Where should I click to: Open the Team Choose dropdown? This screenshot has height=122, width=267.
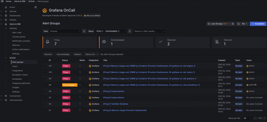point(65,31)
